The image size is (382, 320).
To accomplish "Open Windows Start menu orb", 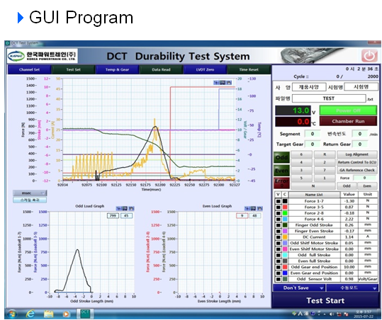I will (12, 314).
